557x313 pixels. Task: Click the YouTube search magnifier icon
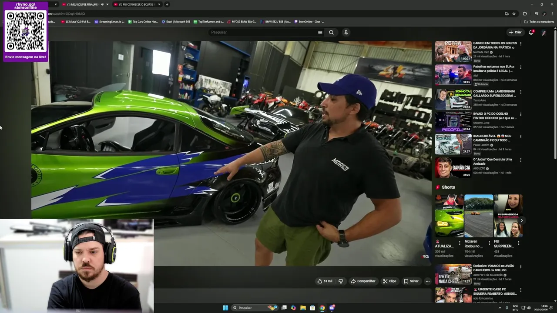tap(331, 32)
